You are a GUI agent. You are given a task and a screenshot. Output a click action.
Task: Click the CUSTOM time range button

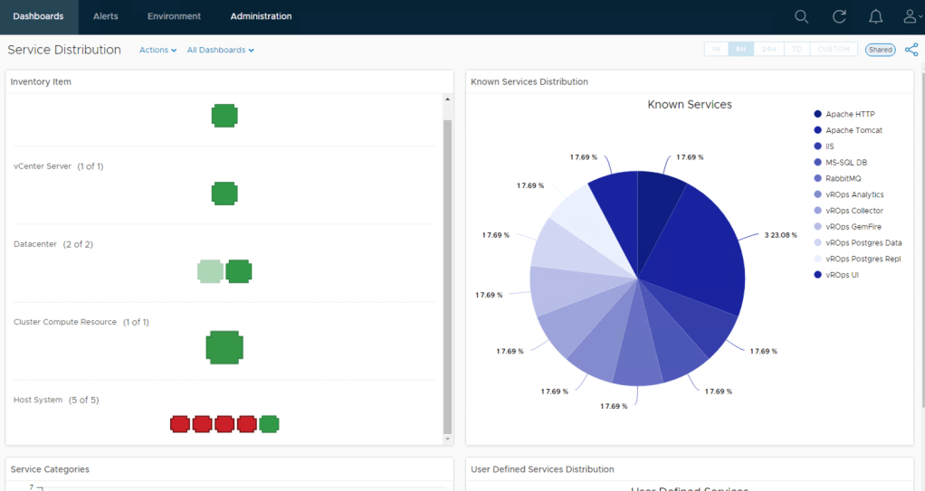click(834, 50)
